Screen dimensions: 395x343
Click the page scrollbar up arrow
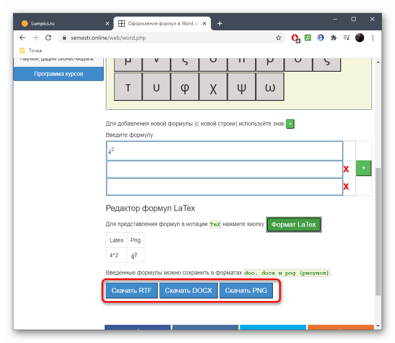pos(378,62)
